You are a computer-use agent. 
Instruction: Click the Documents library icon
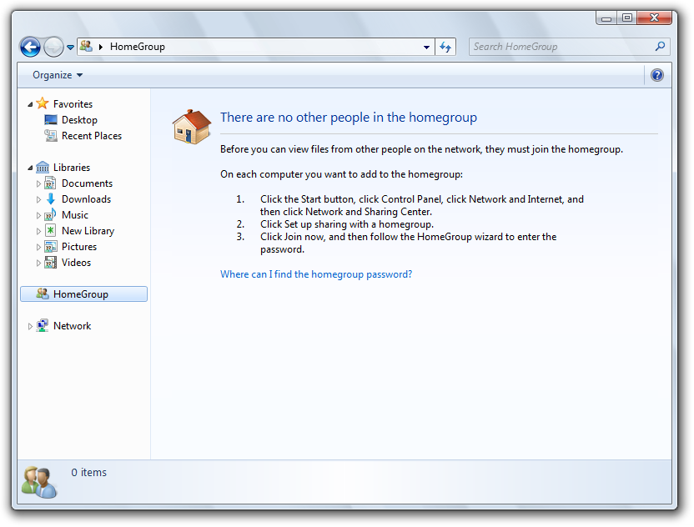tap(50, 183)
